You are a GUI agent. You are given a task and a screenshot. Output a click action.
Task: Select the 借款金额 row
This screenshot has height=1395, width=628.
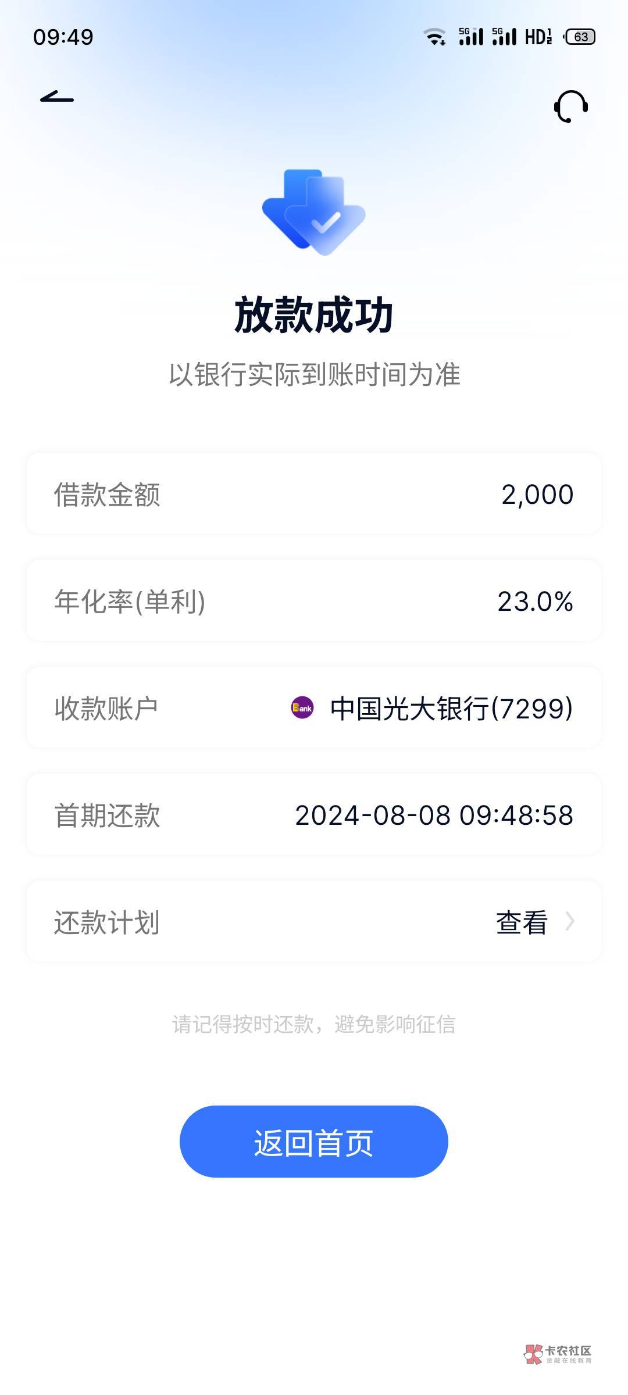pyautogui.click(x=314, y=494)
